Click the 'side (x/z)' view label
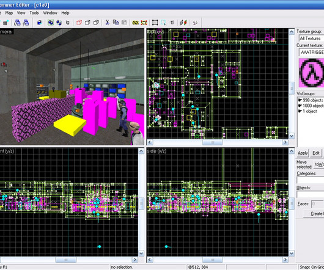Screen dimensions: 324x270 pyautogui.click(x=156, y=151)
